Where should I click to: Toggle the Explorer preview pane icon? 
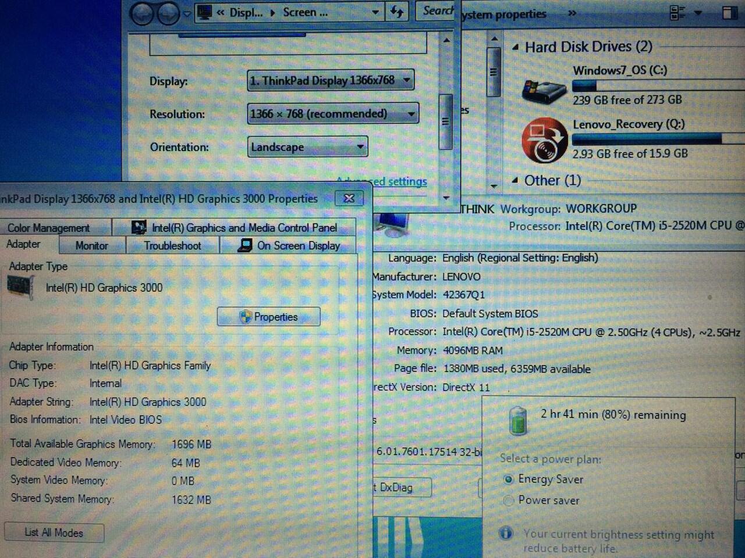pyautogui.click(x=730, y=13)
